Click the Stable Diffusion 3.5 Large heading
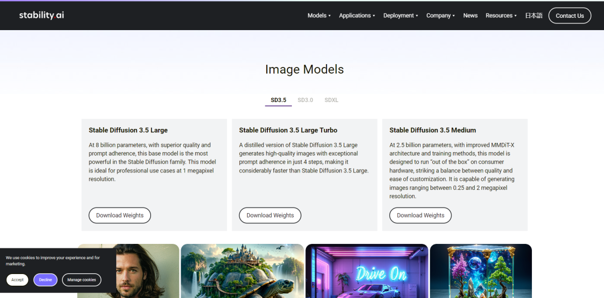 pyautogui.click(x=128, y=131)
